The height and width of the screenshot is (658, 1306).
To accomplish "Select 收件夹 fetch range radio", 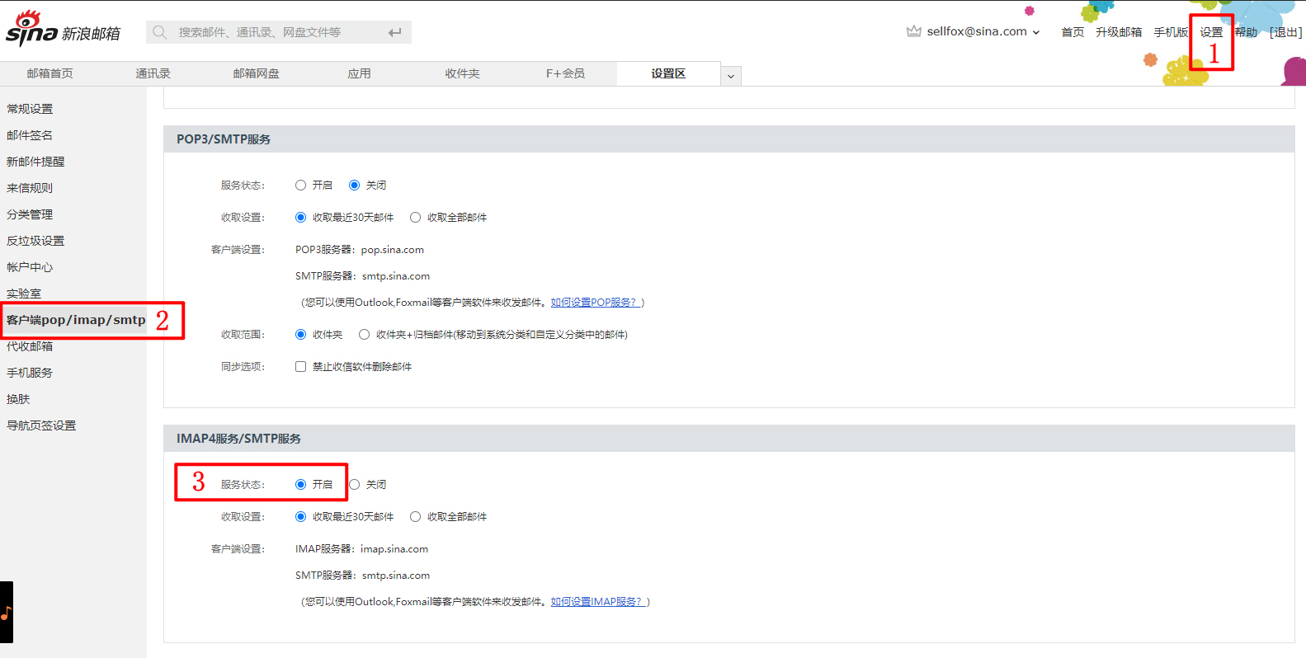I will tap(300, 335).
